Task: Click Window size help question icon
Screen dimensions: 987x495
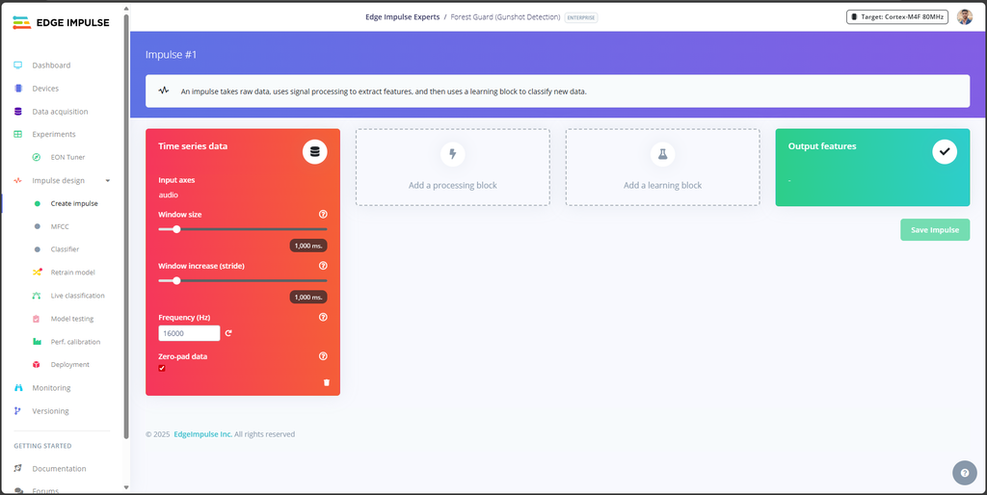Action: click(323, 215)
